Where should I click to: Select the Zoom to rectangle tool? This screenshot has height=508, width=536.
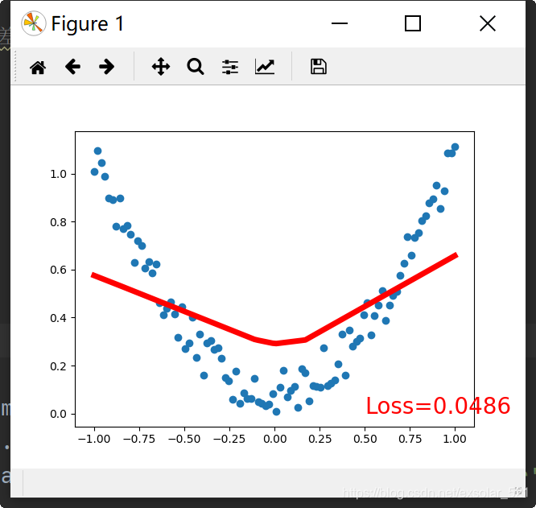tap(196, 66)
